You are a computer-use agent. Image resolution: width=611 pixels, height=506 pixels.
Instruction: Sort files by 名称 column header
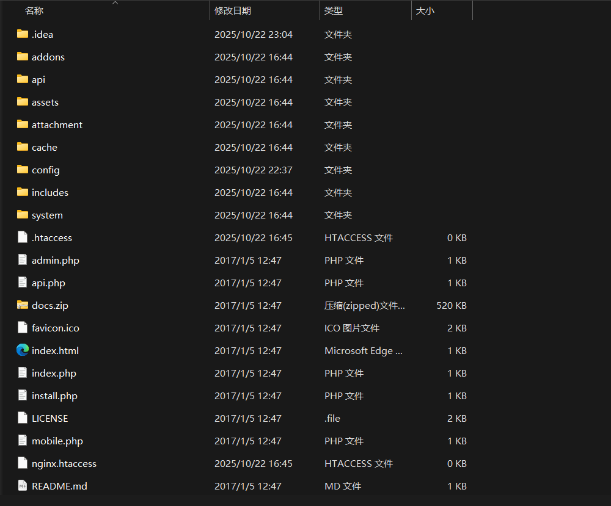[34, 11]
